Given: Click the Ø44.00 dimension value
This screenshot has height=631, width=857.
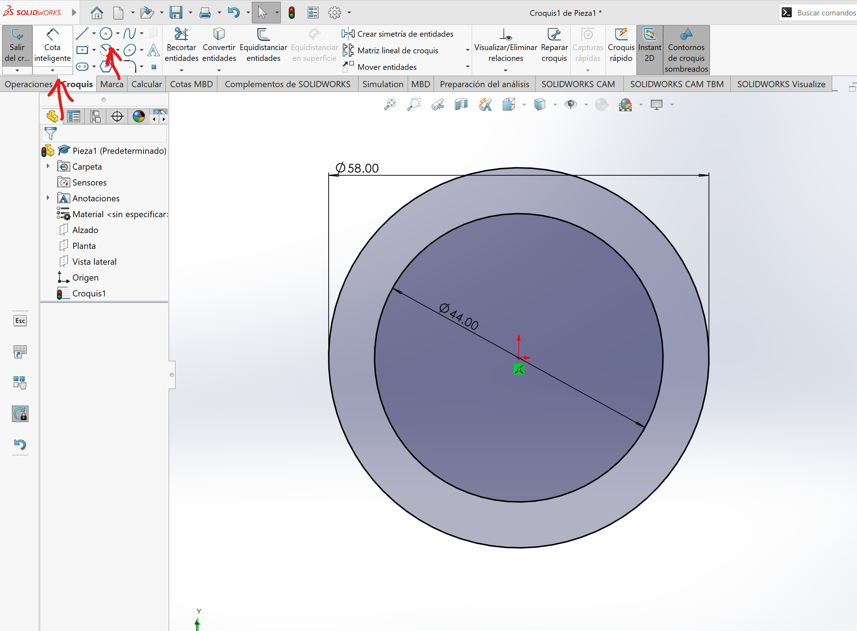Looking at the screenshot, I should (459, 317).
